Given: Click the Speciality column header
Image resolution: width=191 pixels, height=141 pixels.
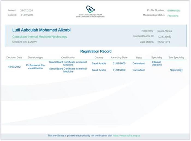Looking at the screenshot, I should (x=157, y=58).
